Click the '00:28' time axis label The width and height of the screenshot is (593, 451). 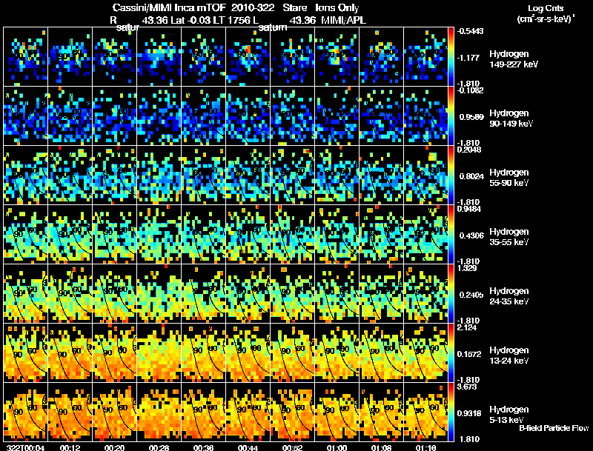click(x=159, y=447)
